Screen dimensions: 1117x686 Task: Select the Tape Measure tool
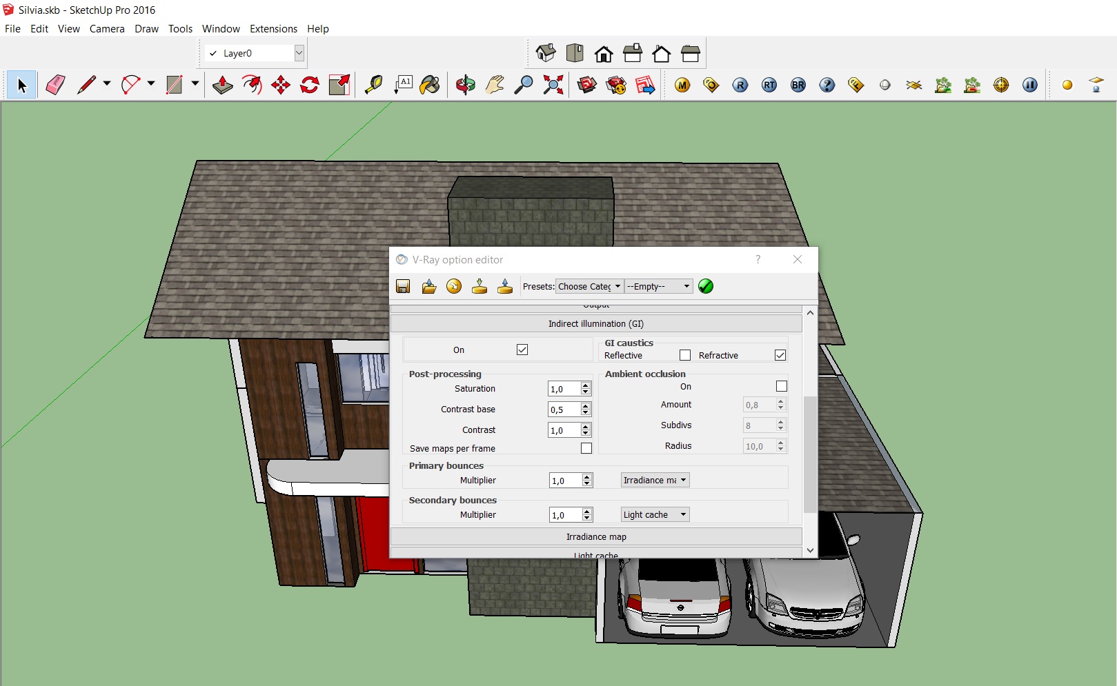[x=373, y=85]
